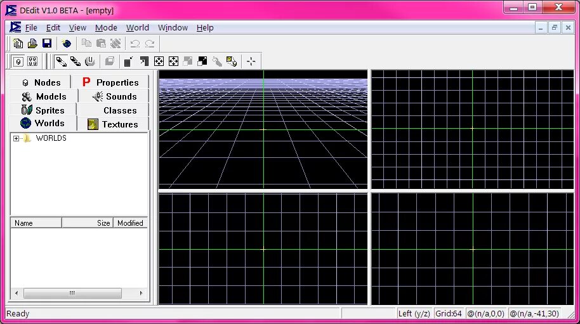
Task: Switch to the Properties tab
Action: (x=110, y=82)
